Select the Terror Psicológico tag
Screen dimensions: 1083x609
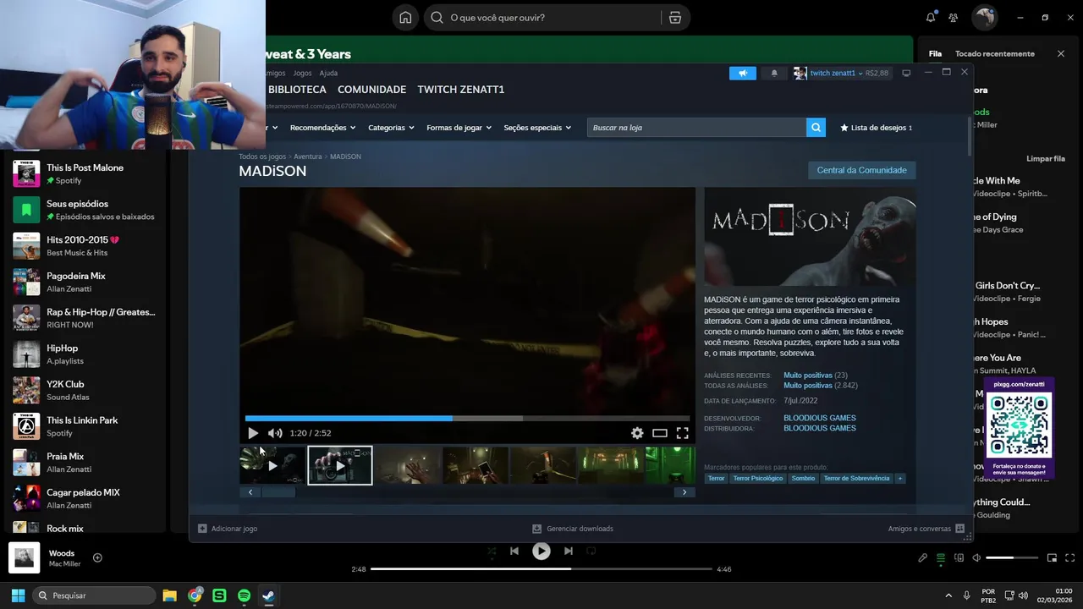(758, 479)
